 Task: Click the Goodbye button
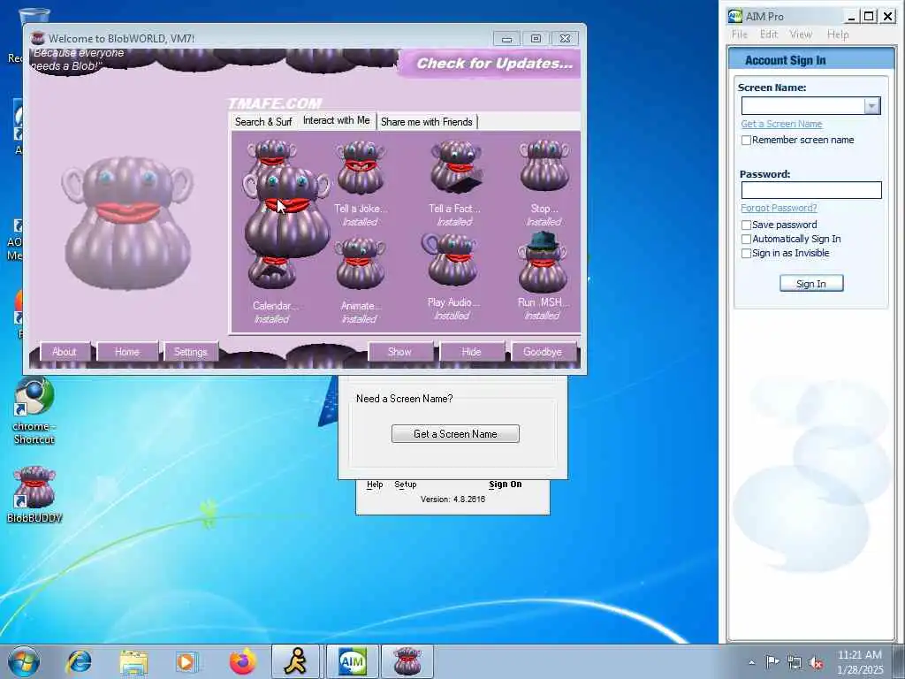click(543, 352)
